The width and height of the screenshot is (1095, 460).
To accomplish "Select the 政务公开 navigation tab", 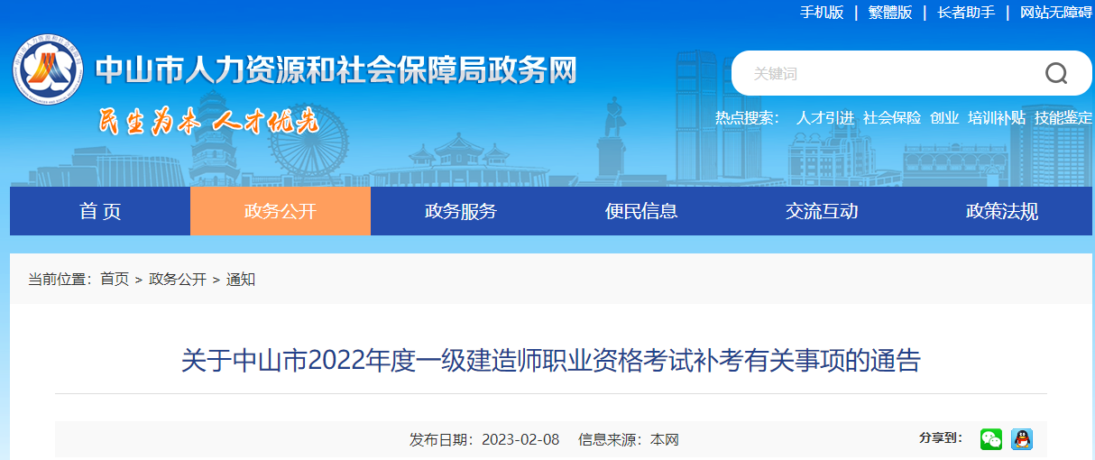I will click(281, 212).
